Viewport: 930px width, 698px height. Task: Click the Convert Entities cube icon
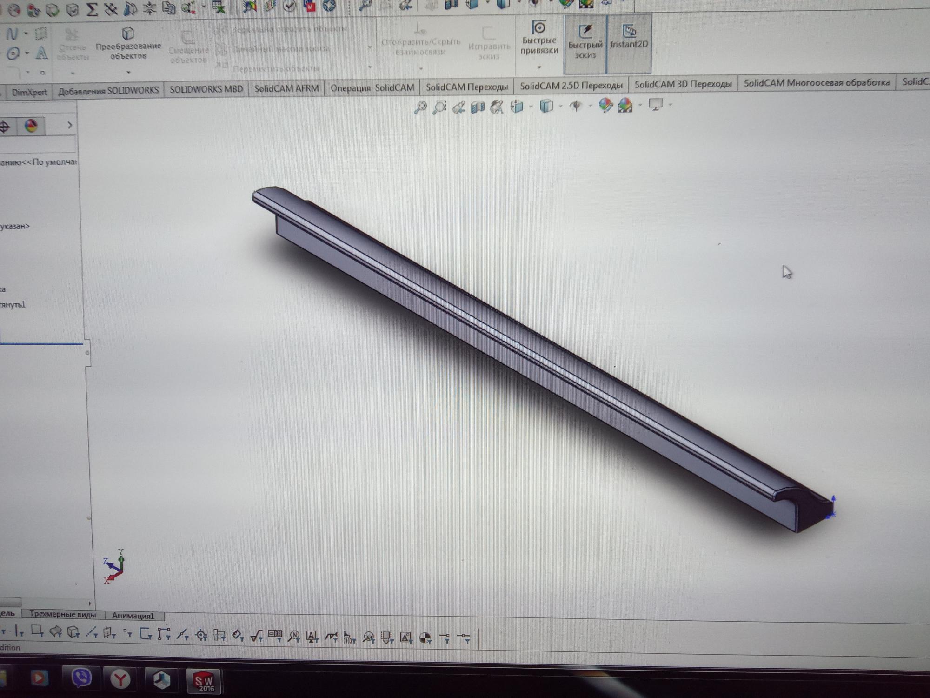[x=128, y=34]
